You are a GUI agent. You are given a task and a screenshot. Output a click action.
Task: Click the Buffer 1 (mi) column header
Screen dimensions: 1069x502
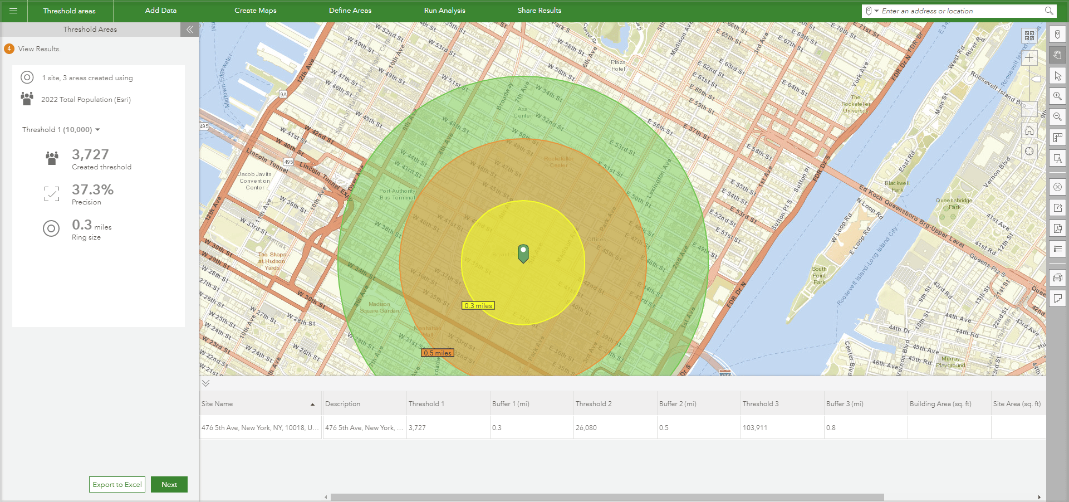pos(532,404)
